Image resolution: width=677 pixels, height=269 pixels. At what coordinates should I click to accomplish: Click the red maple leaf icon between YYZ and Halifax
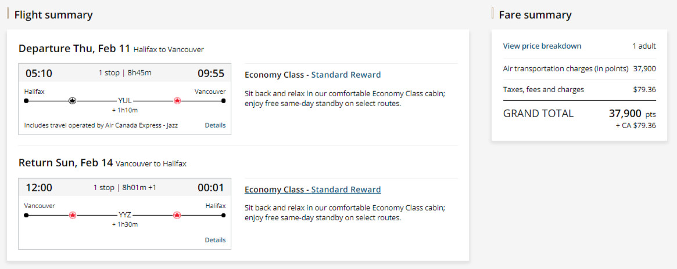pyautogui.click(x=177, y=215)
